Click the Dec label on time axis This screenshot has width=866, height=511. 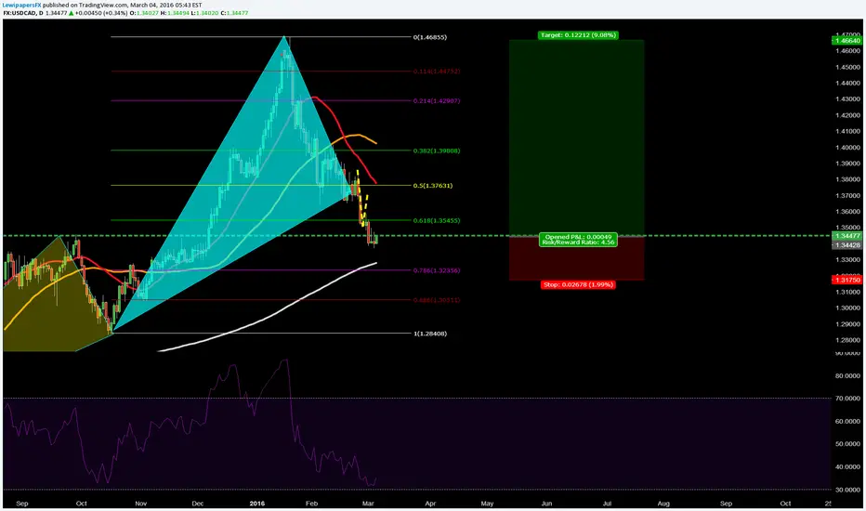[198, 504]
